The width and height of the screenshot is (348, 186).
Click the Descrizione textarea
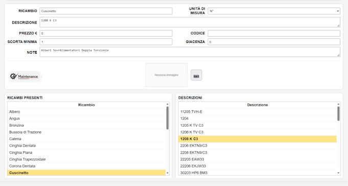coord(190,22)
